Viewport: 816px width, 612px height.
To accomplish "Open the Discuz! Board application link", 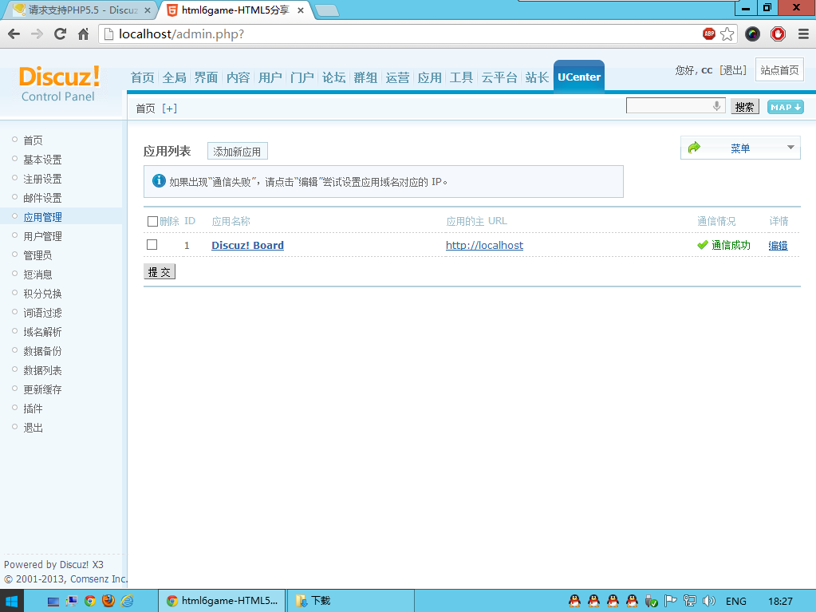I will click(x=248, y=245).
